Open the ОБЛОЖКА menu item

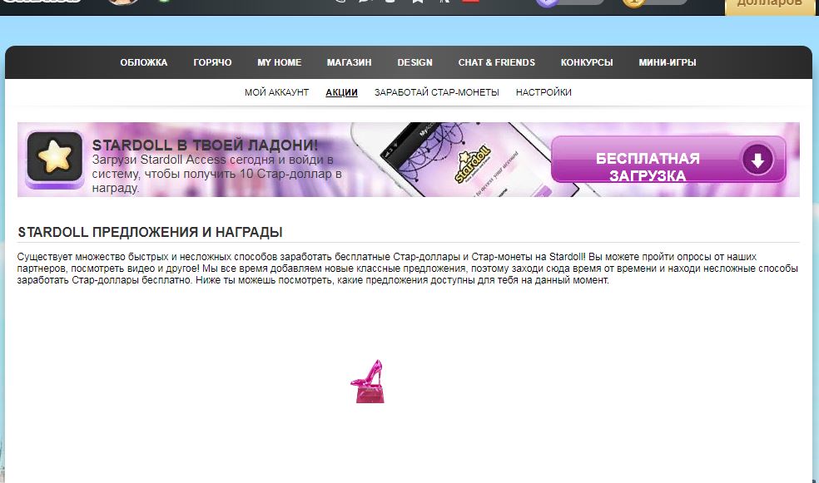(145, 62)
